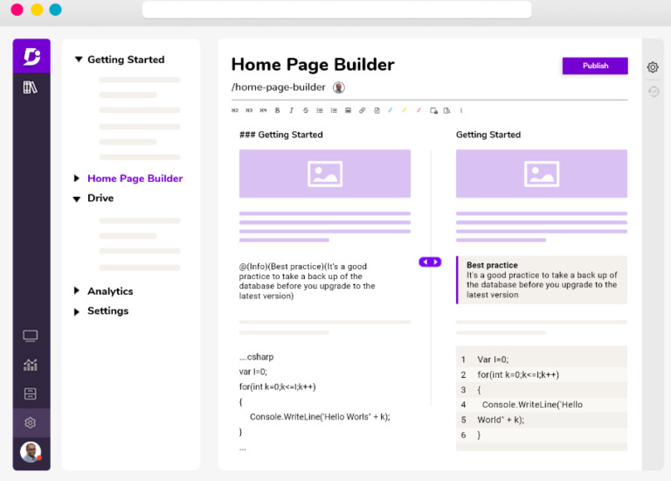This screenshot has width=671, height=481.
Task: Open the gear settings icon in left sidebar
Action: tap(31, 422)
